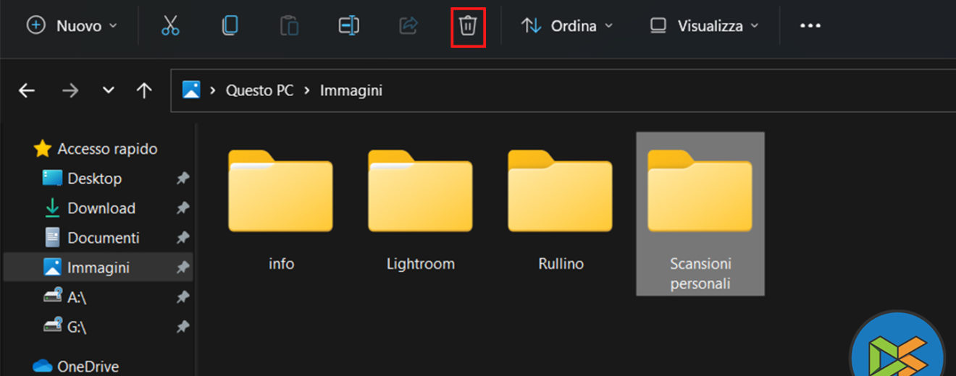The height and width of the screenshot is (376, 956).
Task: Select the info folder
Action: coord(281,211)
